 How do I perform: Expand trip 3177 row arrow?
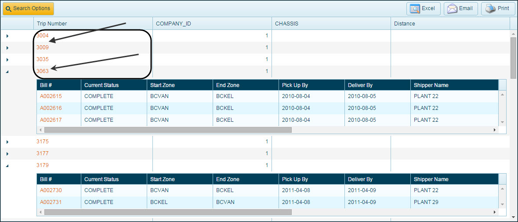pyautogui.click(x=7, y=153)
